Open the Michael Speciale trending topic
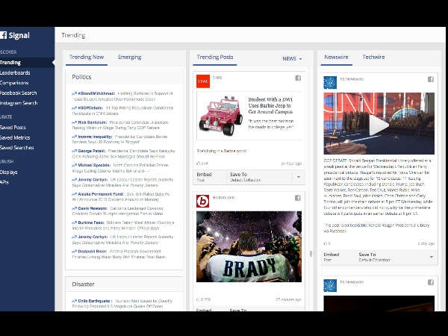Image resolution: width=448 pixels, height=336 pixels. click(x=94, y=165)
